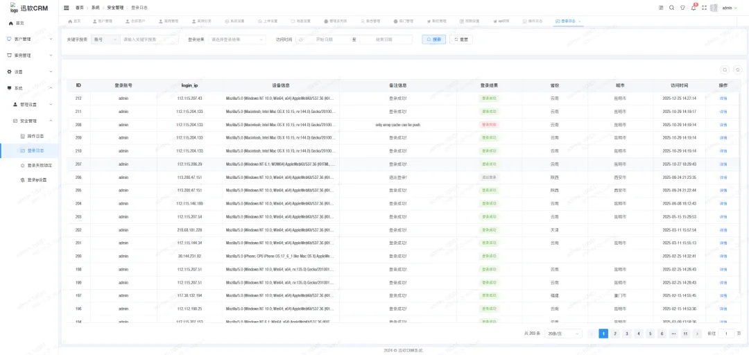Select 登录失败锁定 in sidebar menu
The width and height of the screenshot is (749, 355).
point(39,165)
